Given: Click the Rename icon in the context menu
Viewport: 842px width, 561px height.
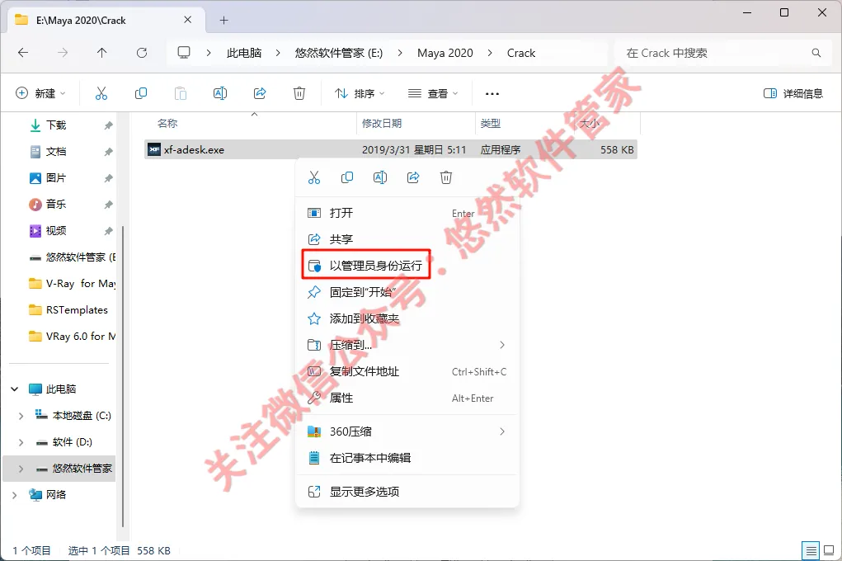Looking at the screenshot, I should tap(380, 177).
